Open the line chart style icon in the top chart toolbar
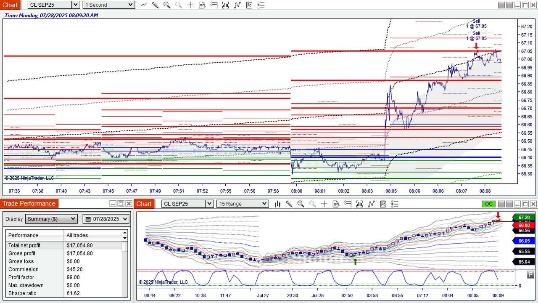Screen dimensions: 538x303 tap(143, 5)
